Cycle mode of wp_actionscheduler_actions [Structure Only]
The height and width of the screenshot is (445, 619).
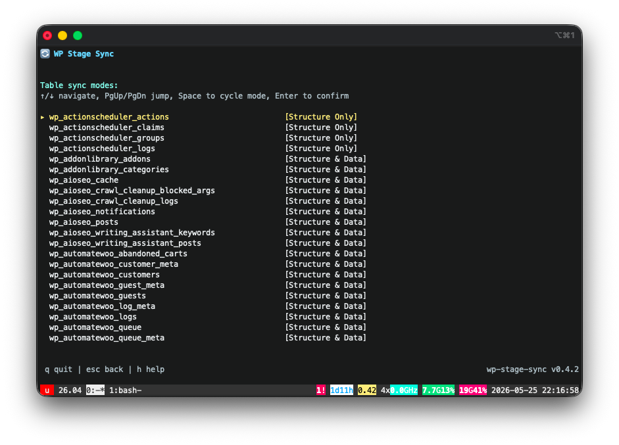click(x=321, y=117)
